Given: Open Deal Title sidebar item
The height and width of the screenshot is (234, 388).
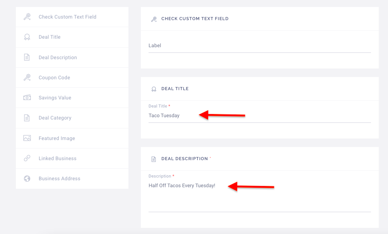Looking at the screenshot, I should point(50,37).
